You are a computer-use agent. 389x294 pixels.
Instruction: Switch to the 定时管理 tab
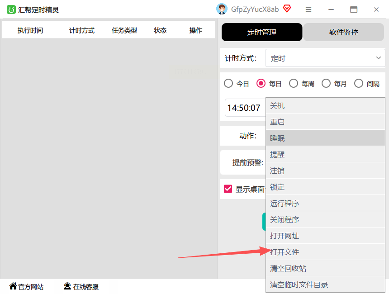[x=262, y=32]
